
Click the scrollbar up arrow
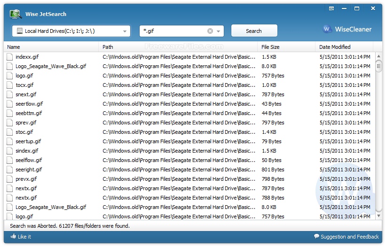(378, 56)
